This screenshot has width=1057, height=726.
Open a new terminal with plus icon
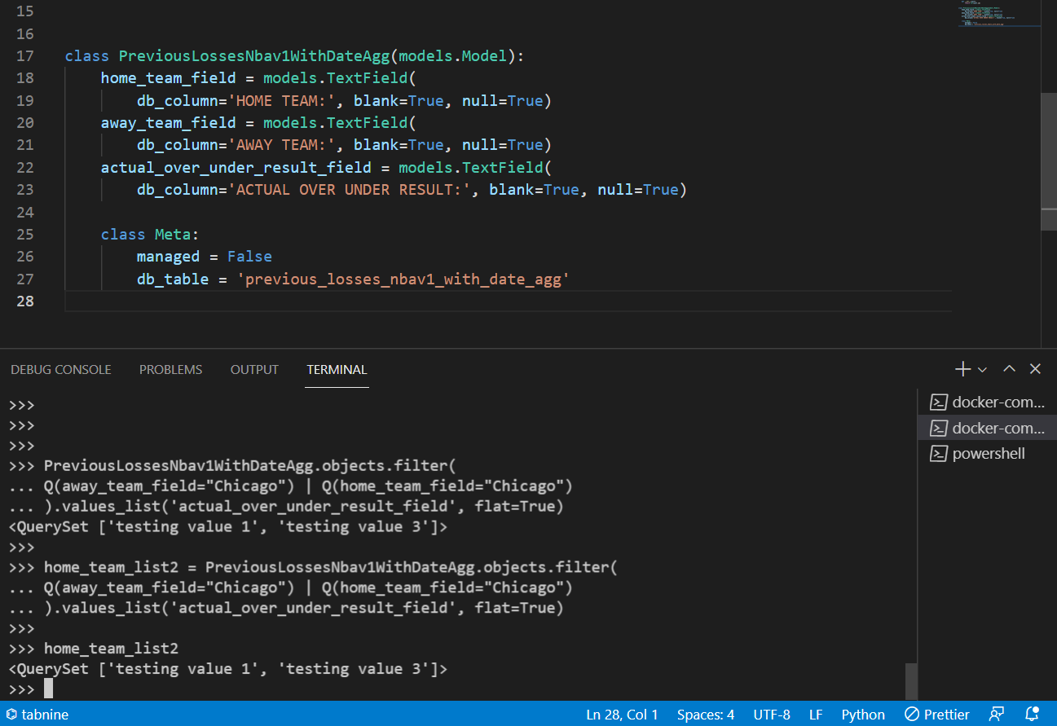coord(963,369)
